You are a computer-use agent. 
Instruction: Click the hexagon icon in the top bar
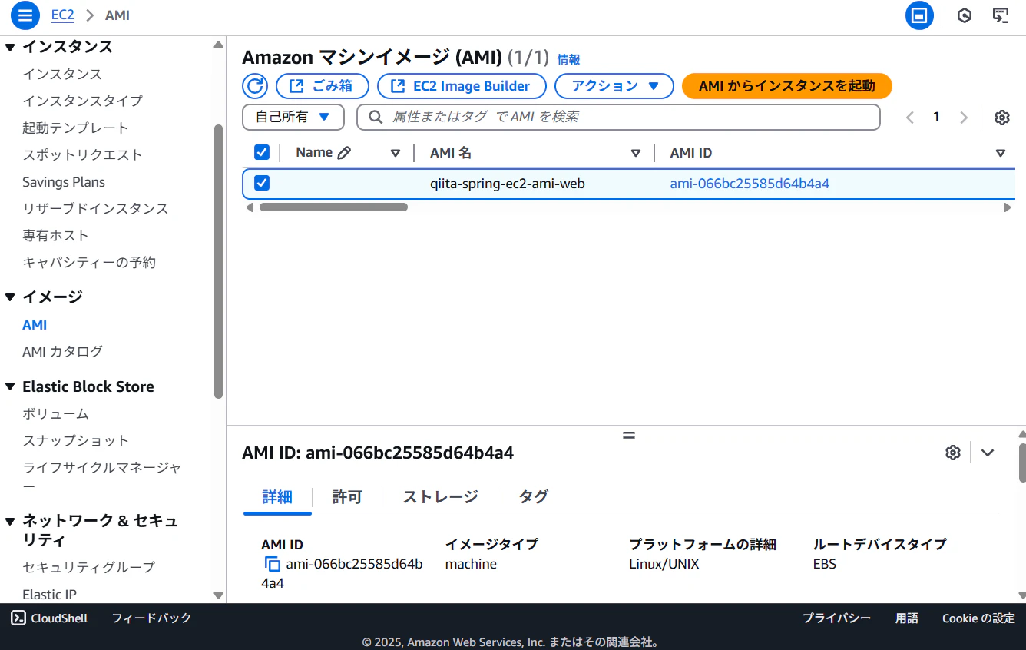click(x=965, y=15)
